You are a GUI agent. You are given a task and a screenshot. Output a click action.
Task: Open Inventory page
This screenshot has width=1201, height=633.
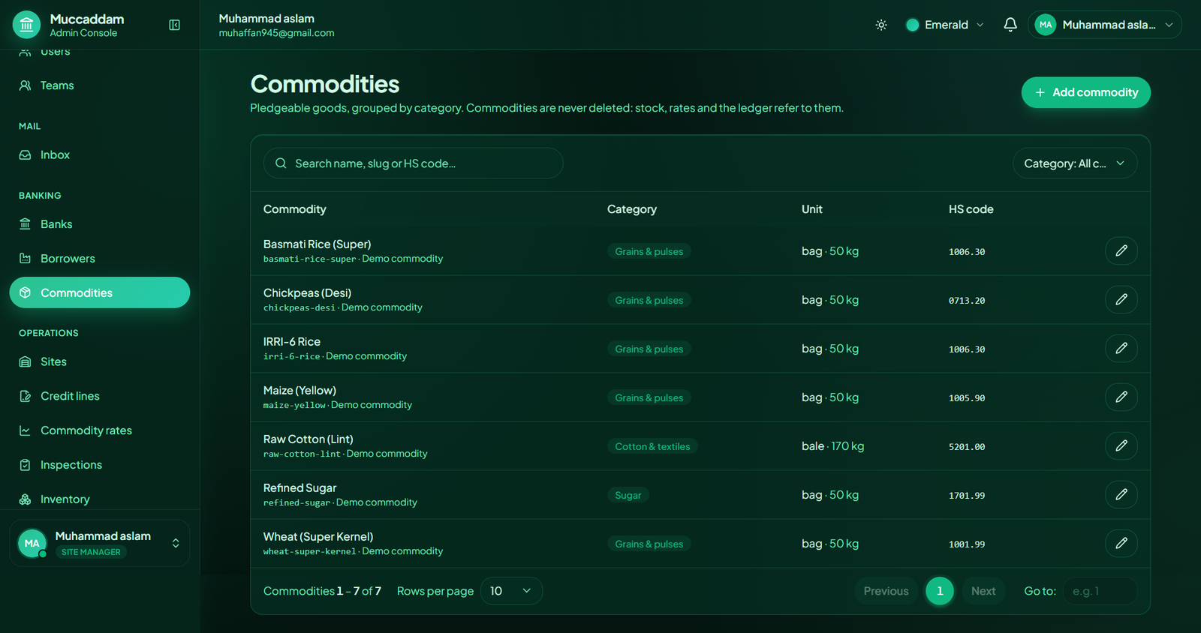99,499
